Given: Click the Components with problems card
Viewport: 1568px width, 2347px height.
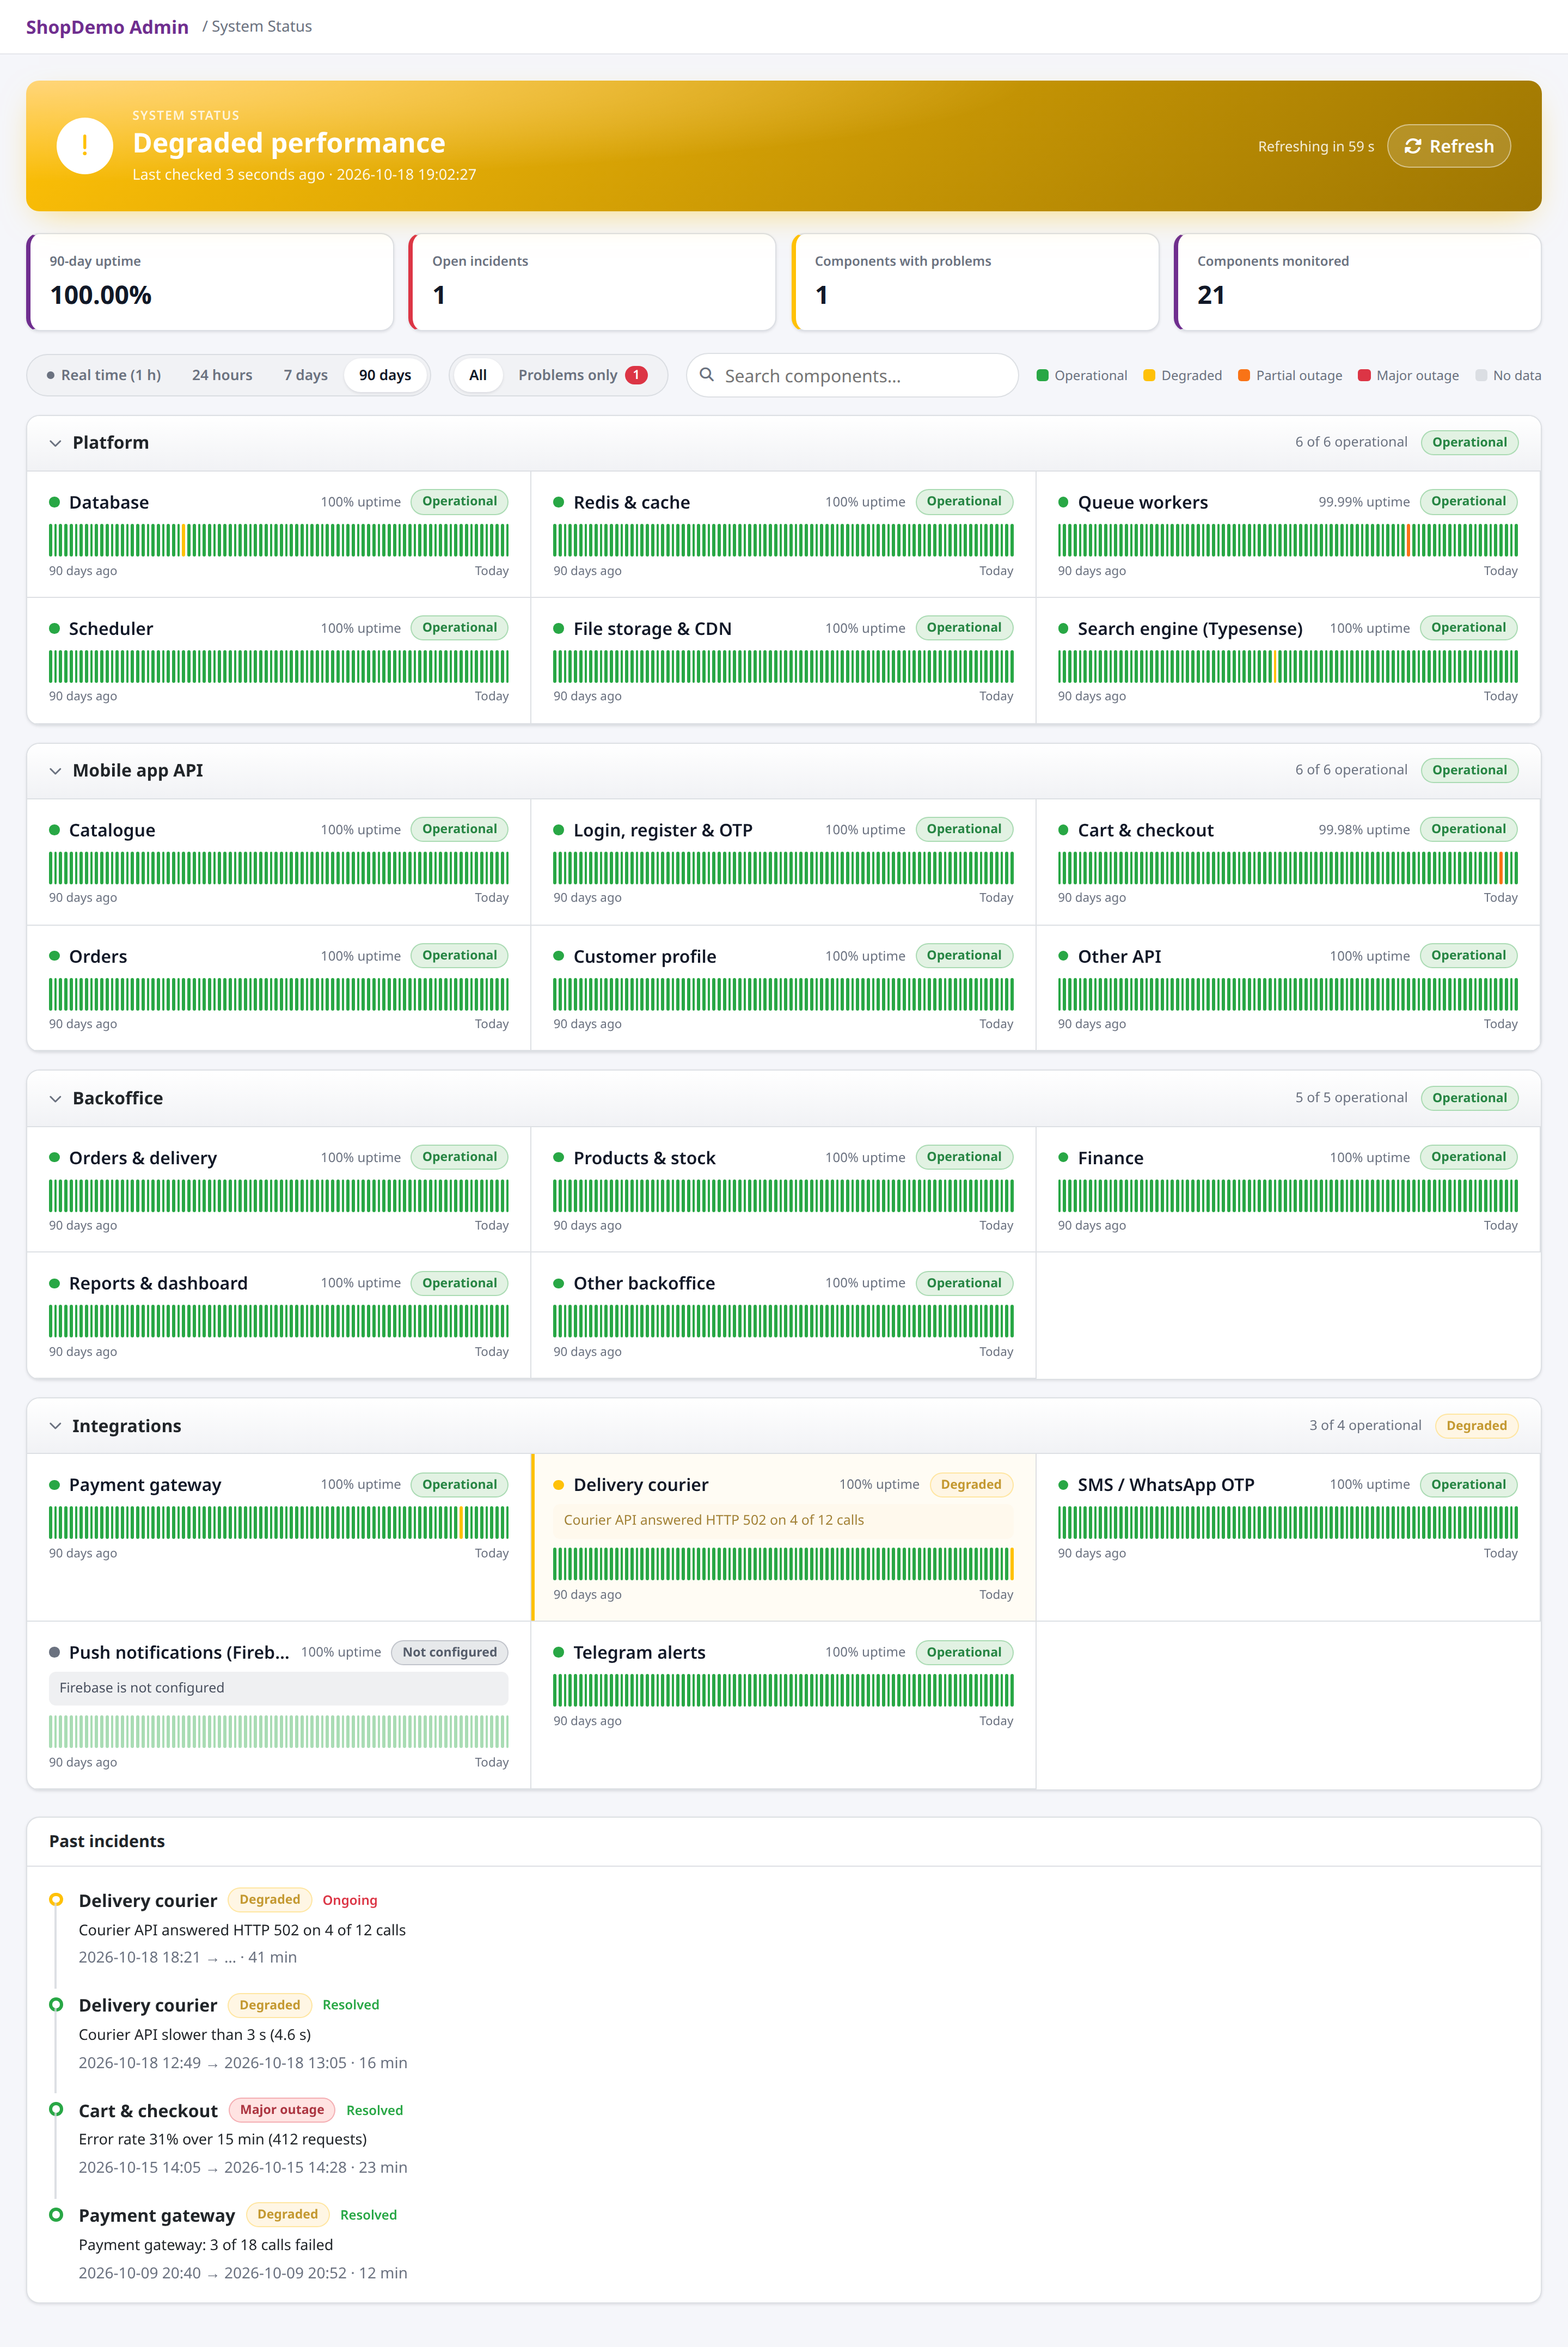Looking at the screenshot, I should pyautogui.click(x=975, y=282).
